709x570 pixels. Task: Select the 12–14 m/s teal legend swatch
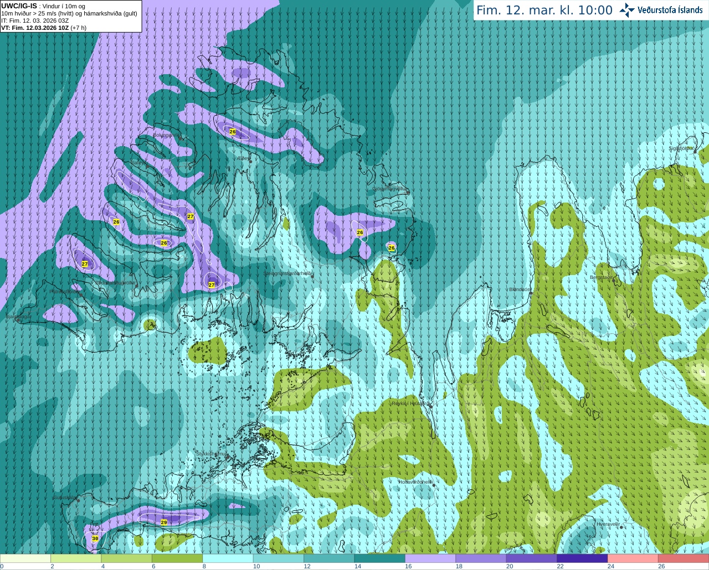(x=330, y=558)
